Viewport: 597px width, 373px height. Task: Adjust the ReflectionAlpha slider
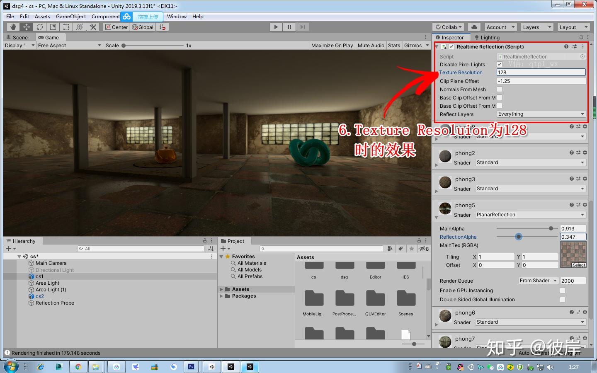click(519, 237)
